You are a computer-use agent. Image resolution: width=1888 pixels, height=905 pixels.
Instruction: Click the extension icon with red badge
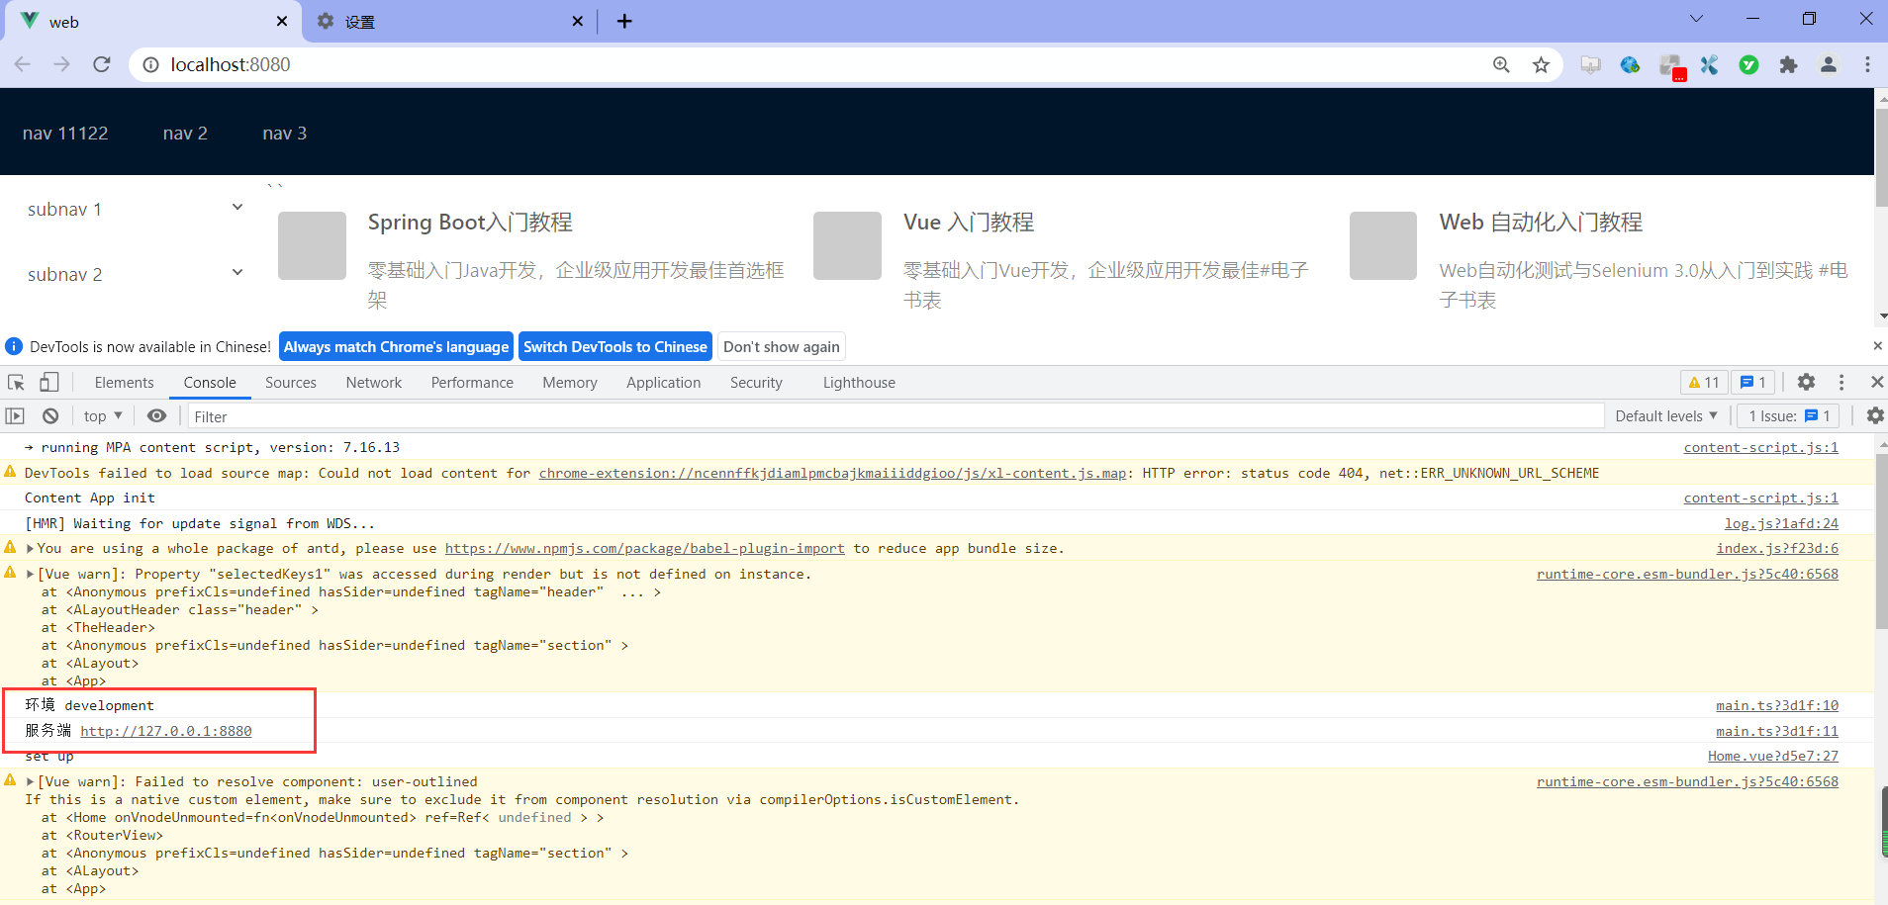(1671, 66)
